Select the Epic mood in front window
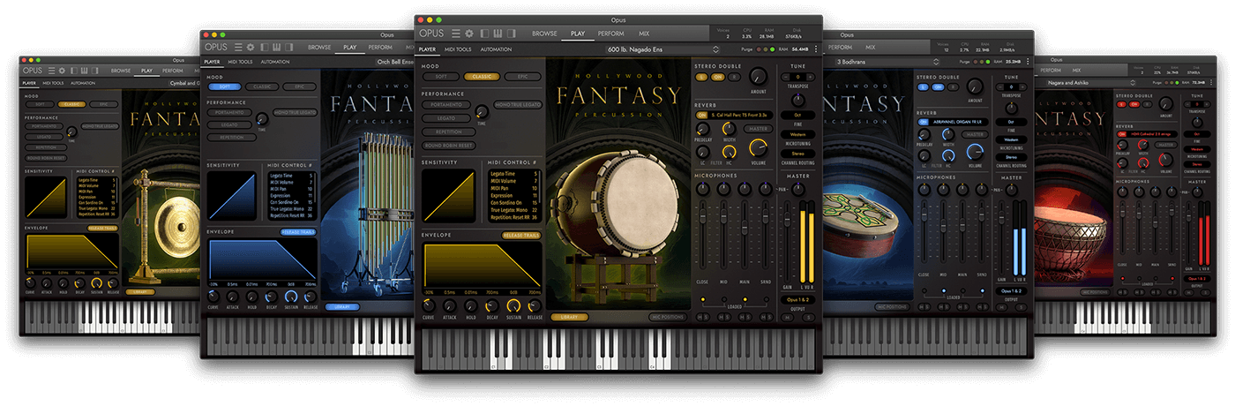This screenshot has width=1235, height=406. (523, 77)
